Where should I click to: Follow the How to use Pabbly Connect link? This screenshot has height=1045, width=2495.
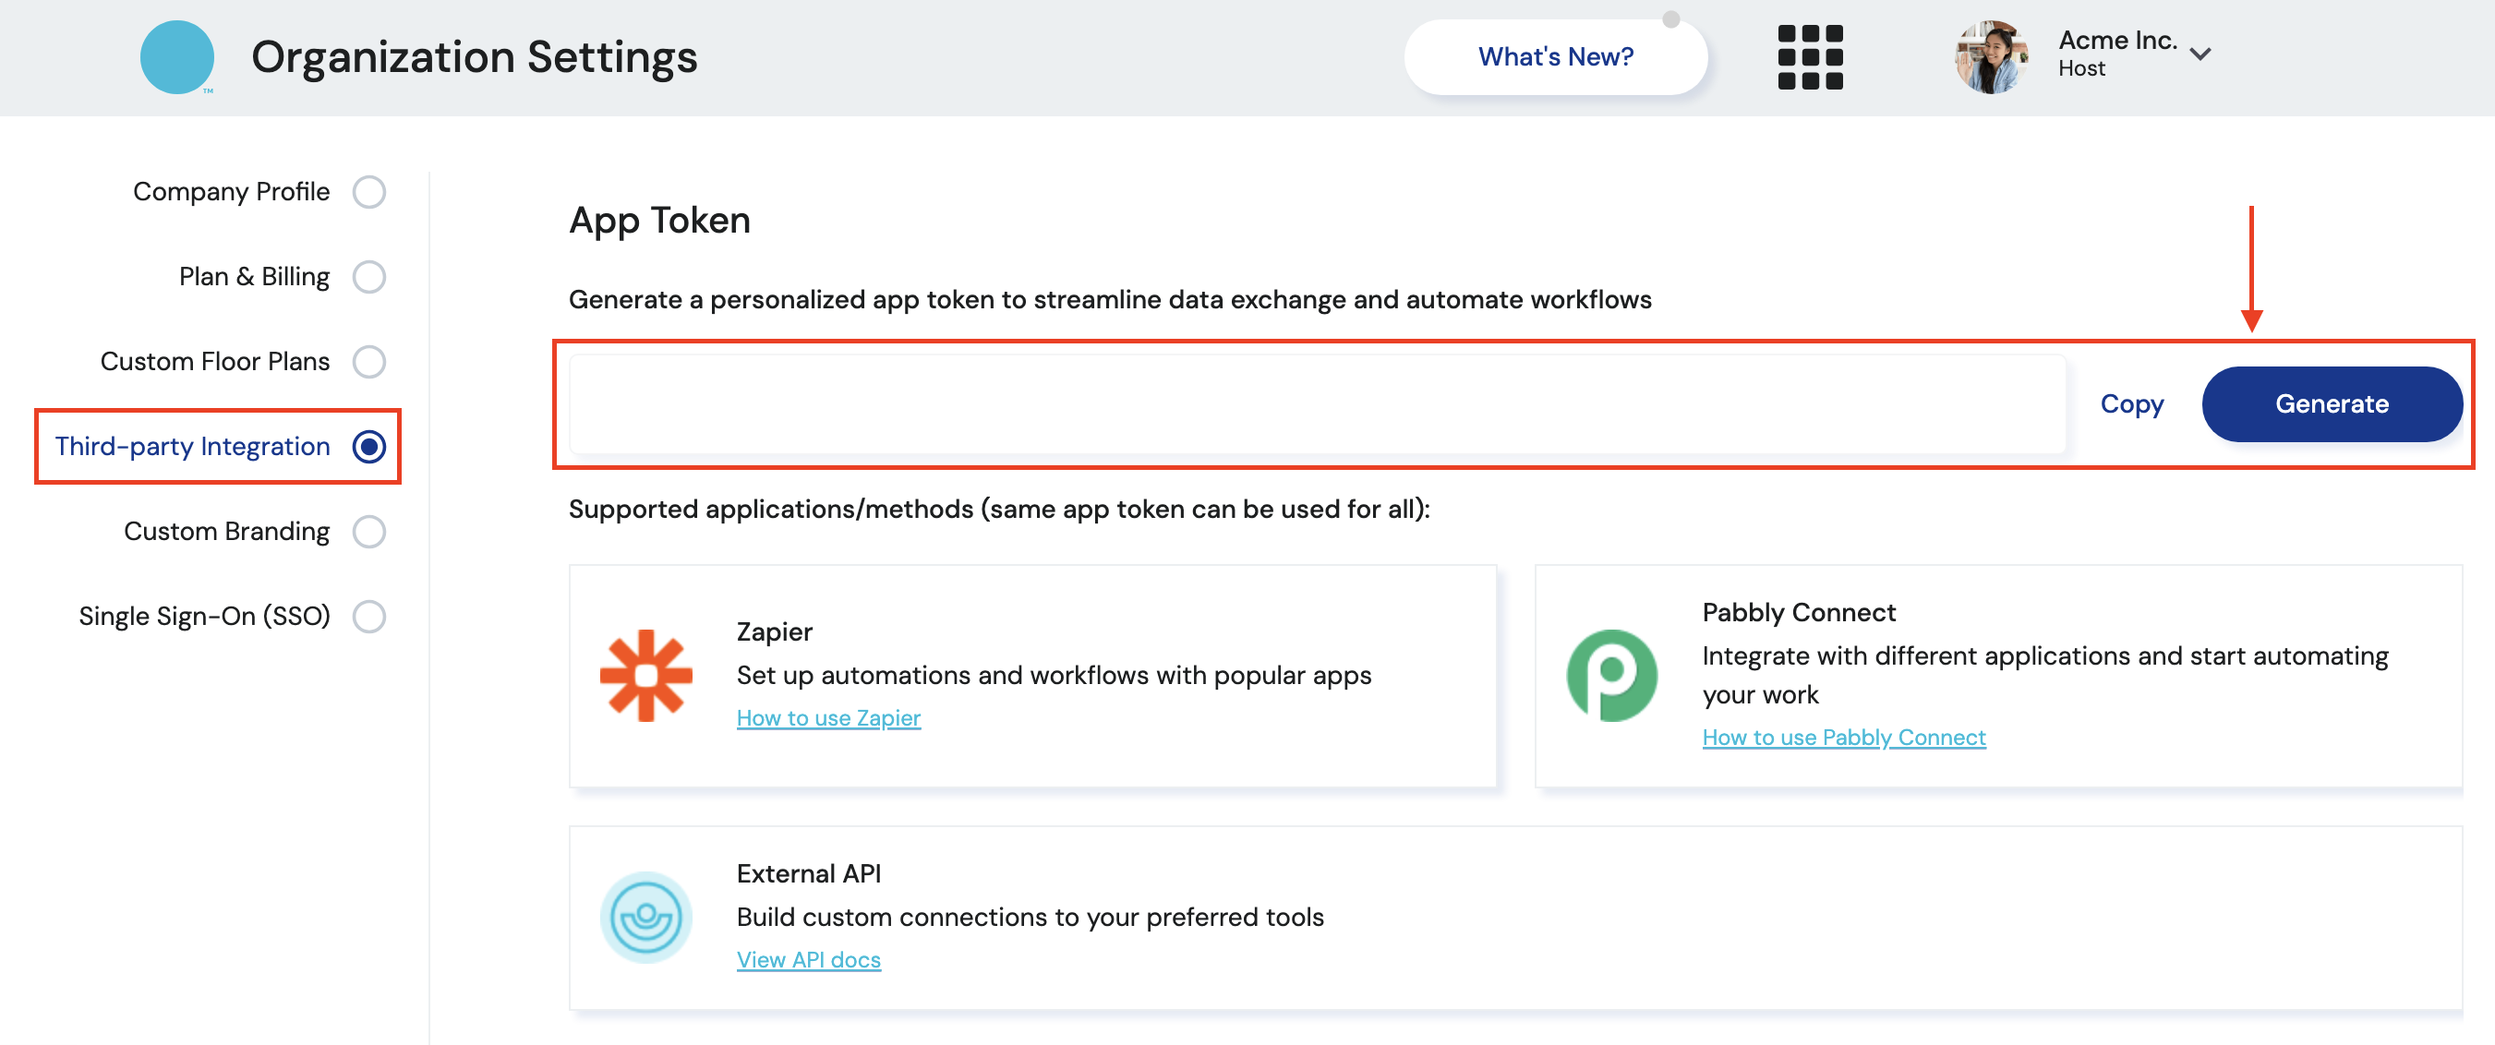1843,737
